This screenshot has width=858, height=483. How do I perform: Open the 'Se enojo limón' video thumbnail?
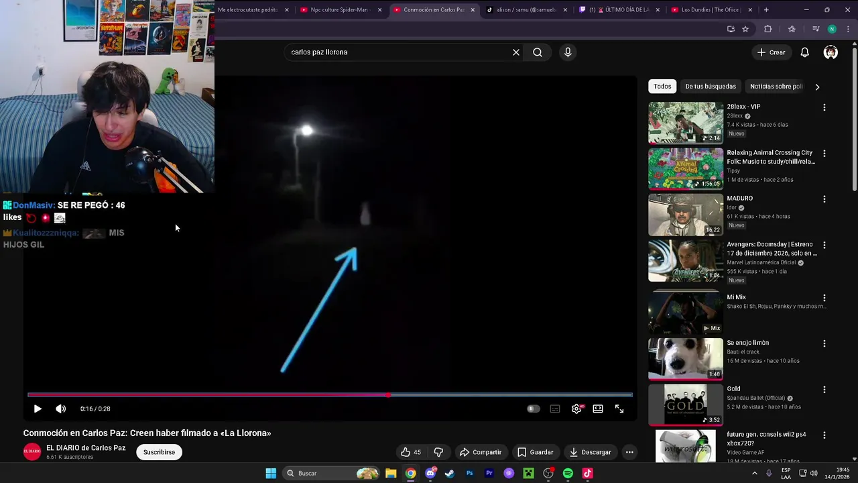click(x=686, y=359)
